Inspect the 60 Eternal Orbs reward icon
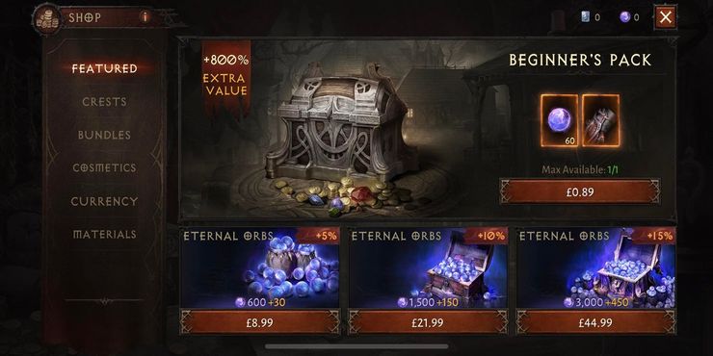 [x=559, y=120]
